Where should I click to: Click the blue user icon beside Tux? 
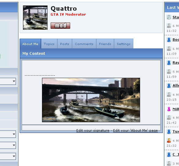169,132
